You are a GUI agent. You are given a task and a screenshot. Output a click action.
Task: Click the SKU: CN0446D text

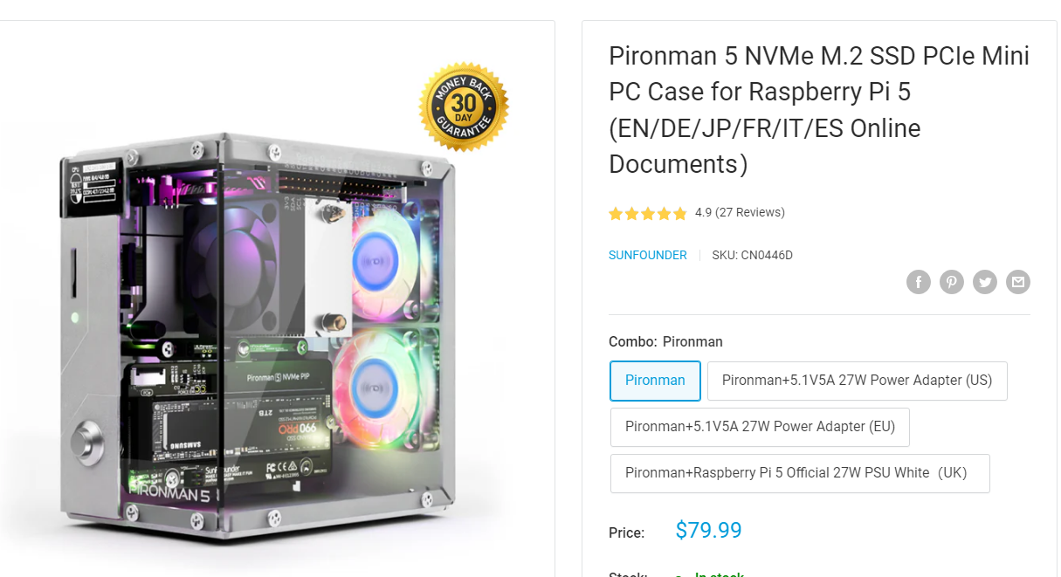coord(752,256)
